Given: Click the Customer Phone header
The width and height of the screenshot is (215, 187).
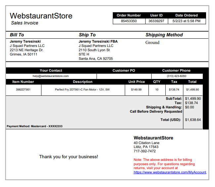Looking at the screenshot, I should tap(176, 71).
